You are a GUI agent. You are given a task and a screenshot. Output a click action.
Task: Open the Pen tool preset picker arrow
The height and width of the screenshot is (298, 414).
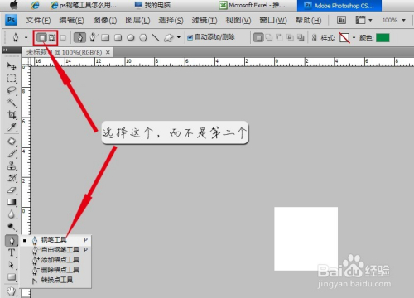point(26,37)
